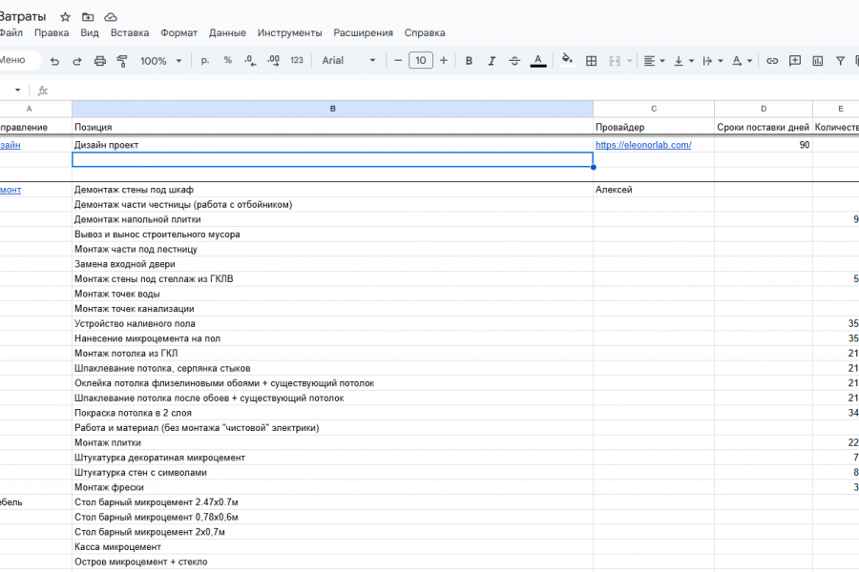Screen dimensions: 859x572
Task: Open the Вставка menu
Action: [x=130, y=32]
